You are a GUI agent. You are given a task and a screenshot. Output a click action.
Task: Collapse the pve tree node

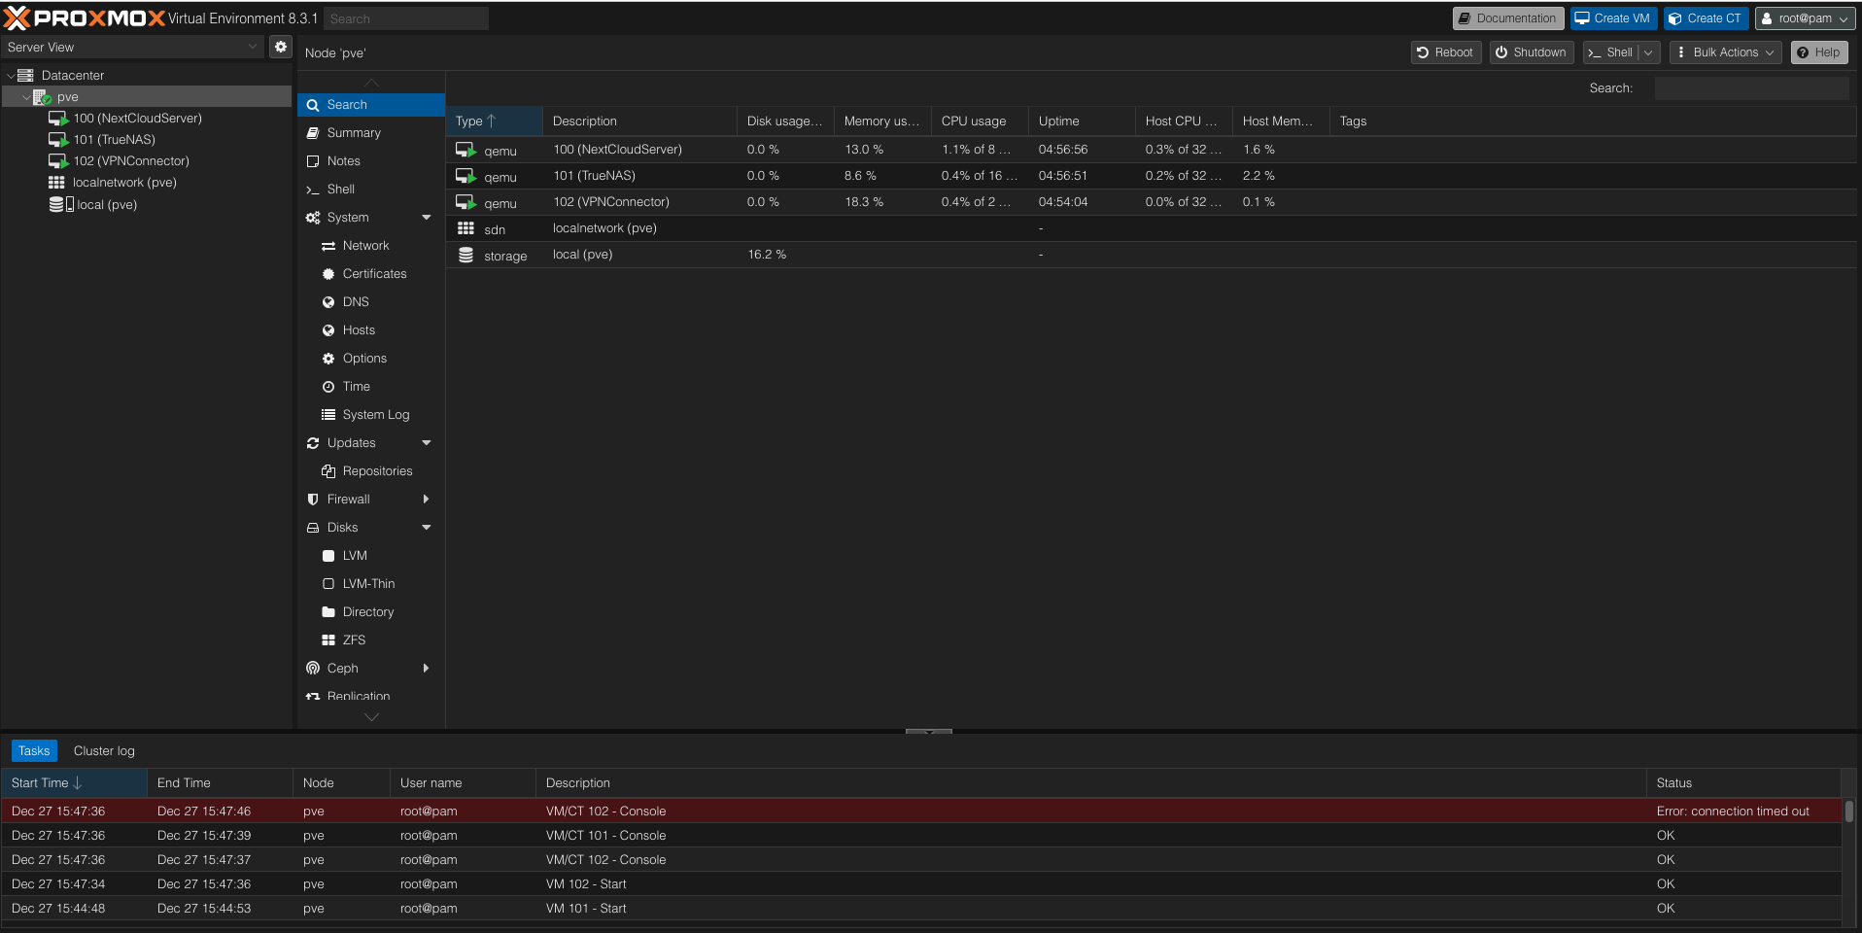point(26,97)
